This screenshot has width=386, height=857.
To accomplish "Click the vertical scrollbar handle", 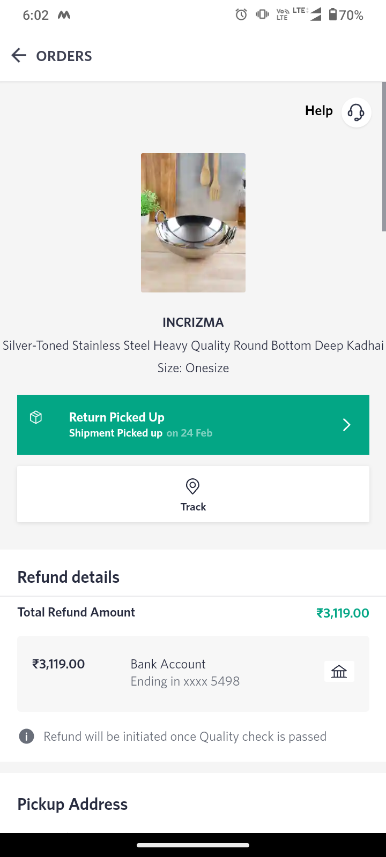I will pyautogui.click(x=384, y=156).
